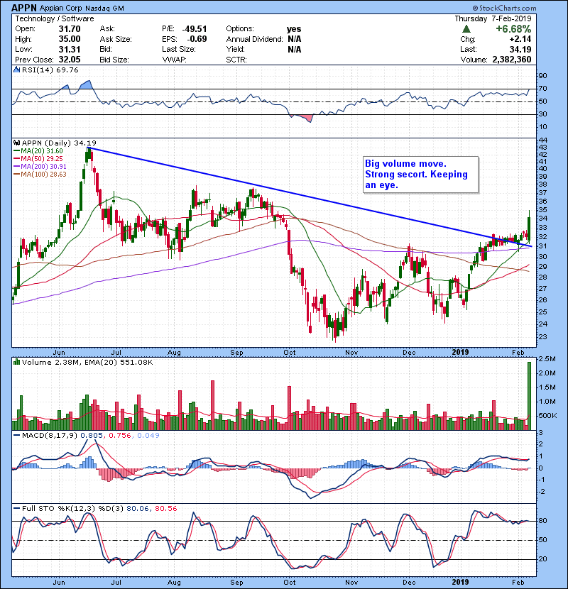The height and width of the screenshot is (589, 568).
Task: Click the Last price 34.19
Action: (520, 49)
